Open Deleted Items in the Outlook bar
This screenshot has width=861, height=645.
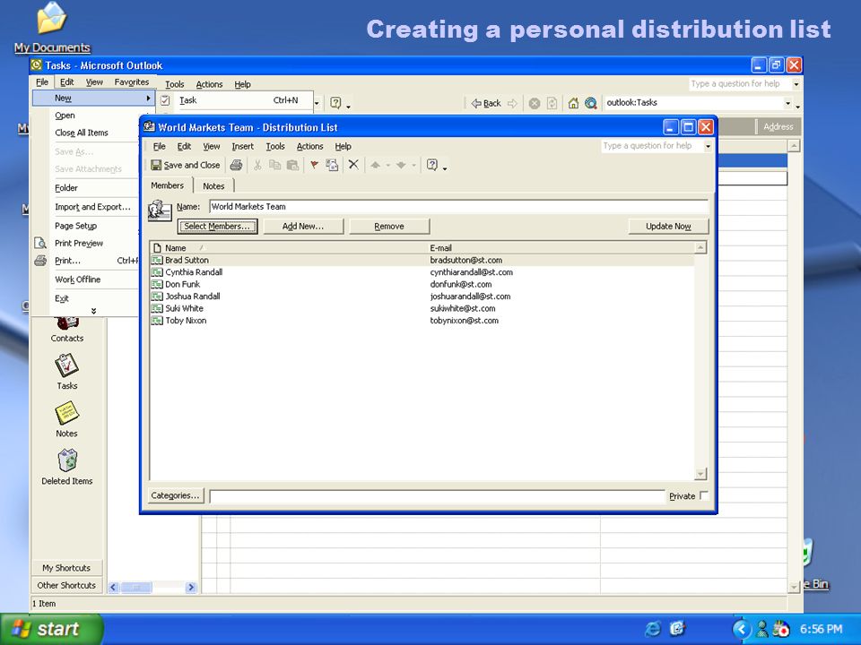67,468
